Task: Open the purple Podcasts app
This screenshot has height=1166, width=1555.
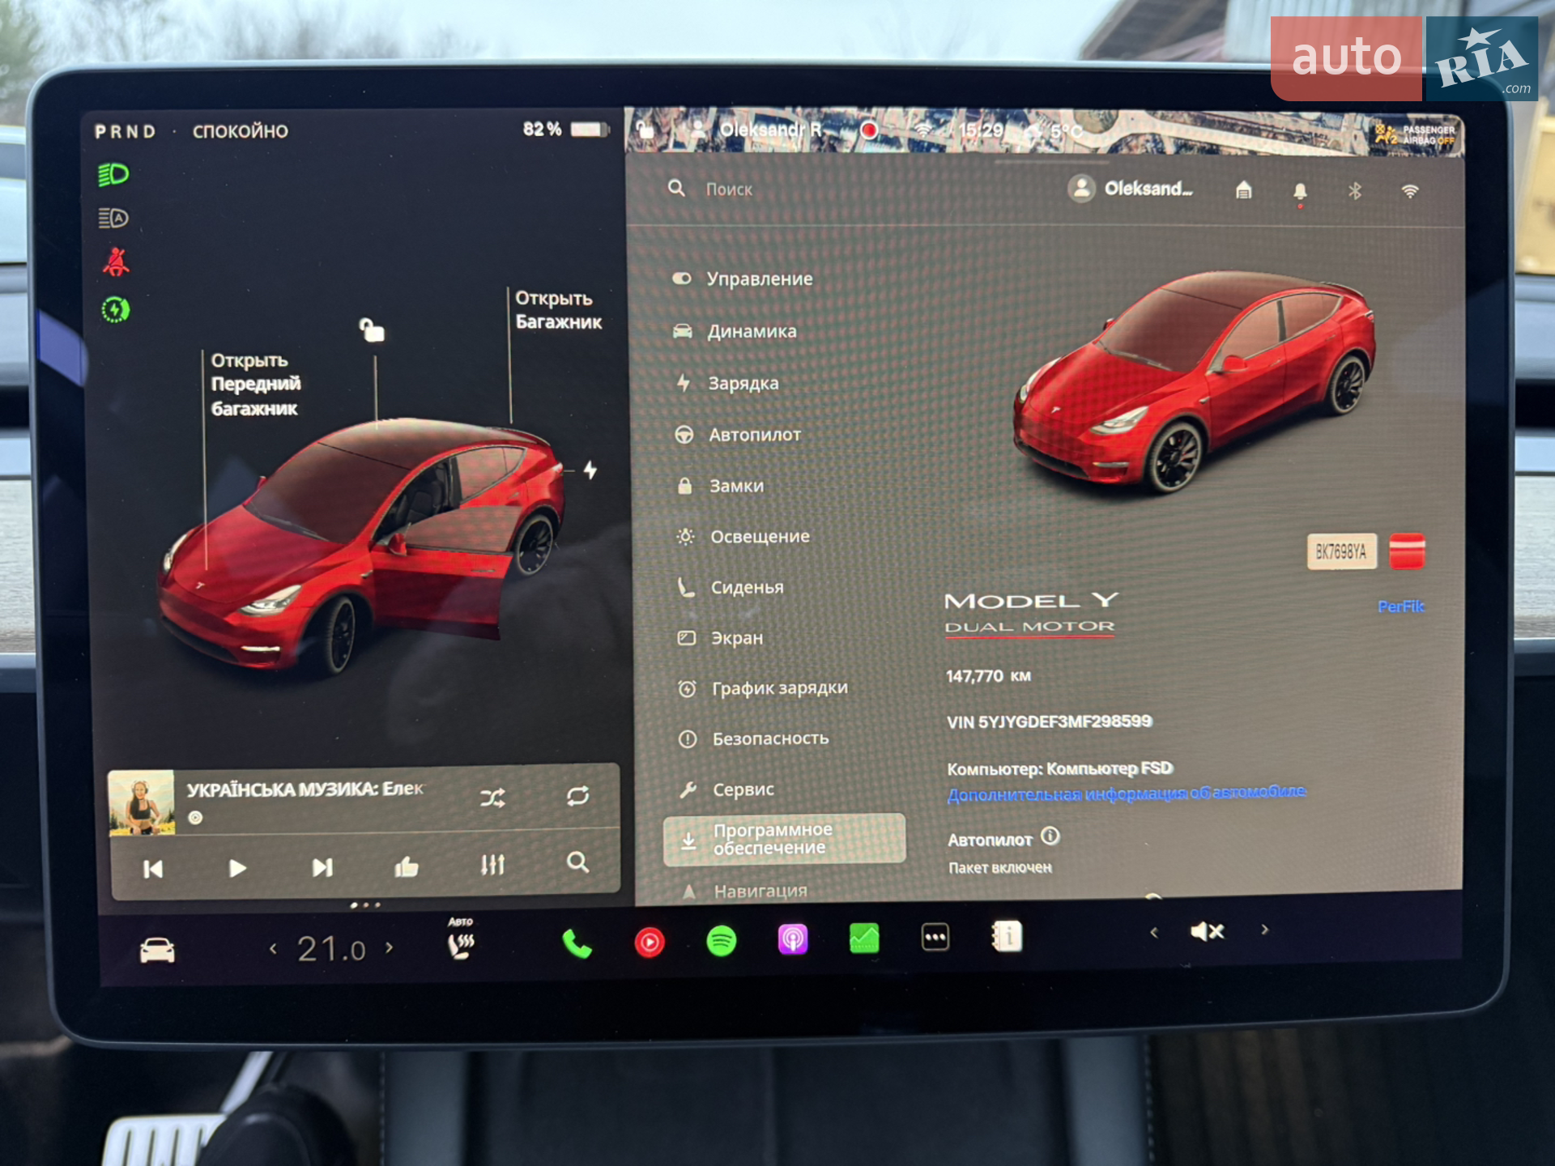Action: (792, 939)
